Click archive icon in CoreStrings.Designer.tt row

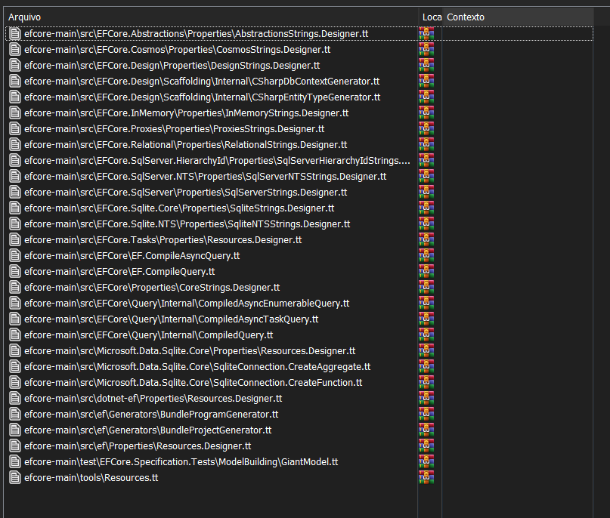pos(426,288)
